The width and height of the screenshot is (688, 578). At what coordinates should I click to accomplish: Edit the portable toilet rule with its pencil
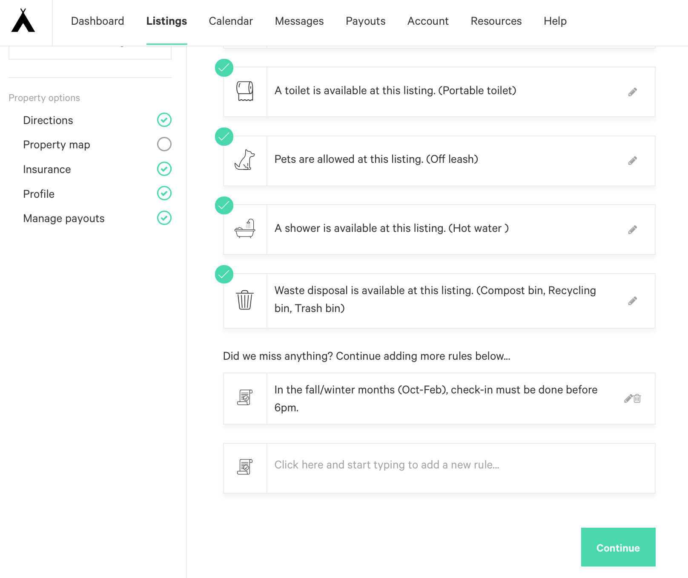[633, 92]
